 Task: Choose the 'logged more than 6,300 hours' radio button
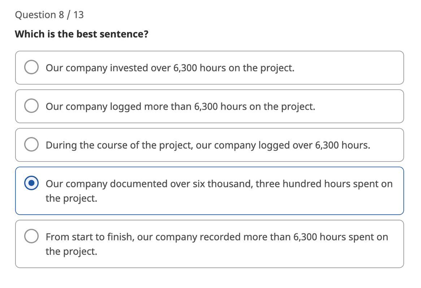pos(31,106)
